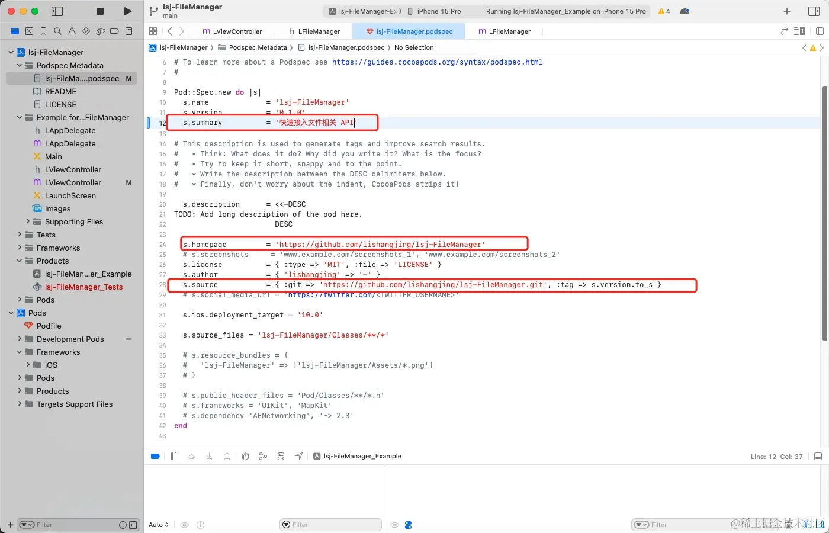
Task: Jump to next issue in the jump bar
Action: [x=821, y=47]
